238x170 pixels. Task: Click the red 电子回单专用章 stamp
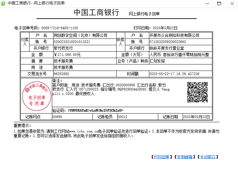[x=37, y=96]
